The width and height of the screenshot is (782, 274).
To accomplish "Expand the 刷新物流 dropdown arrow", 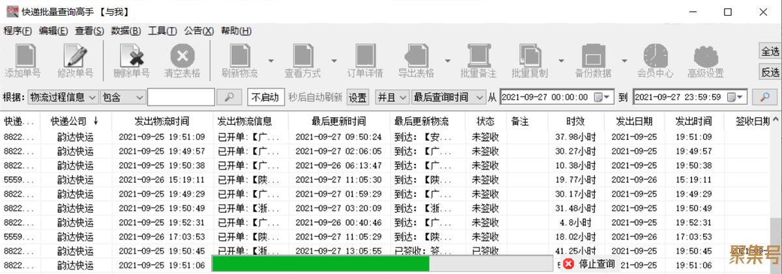I will coord(272,61).
